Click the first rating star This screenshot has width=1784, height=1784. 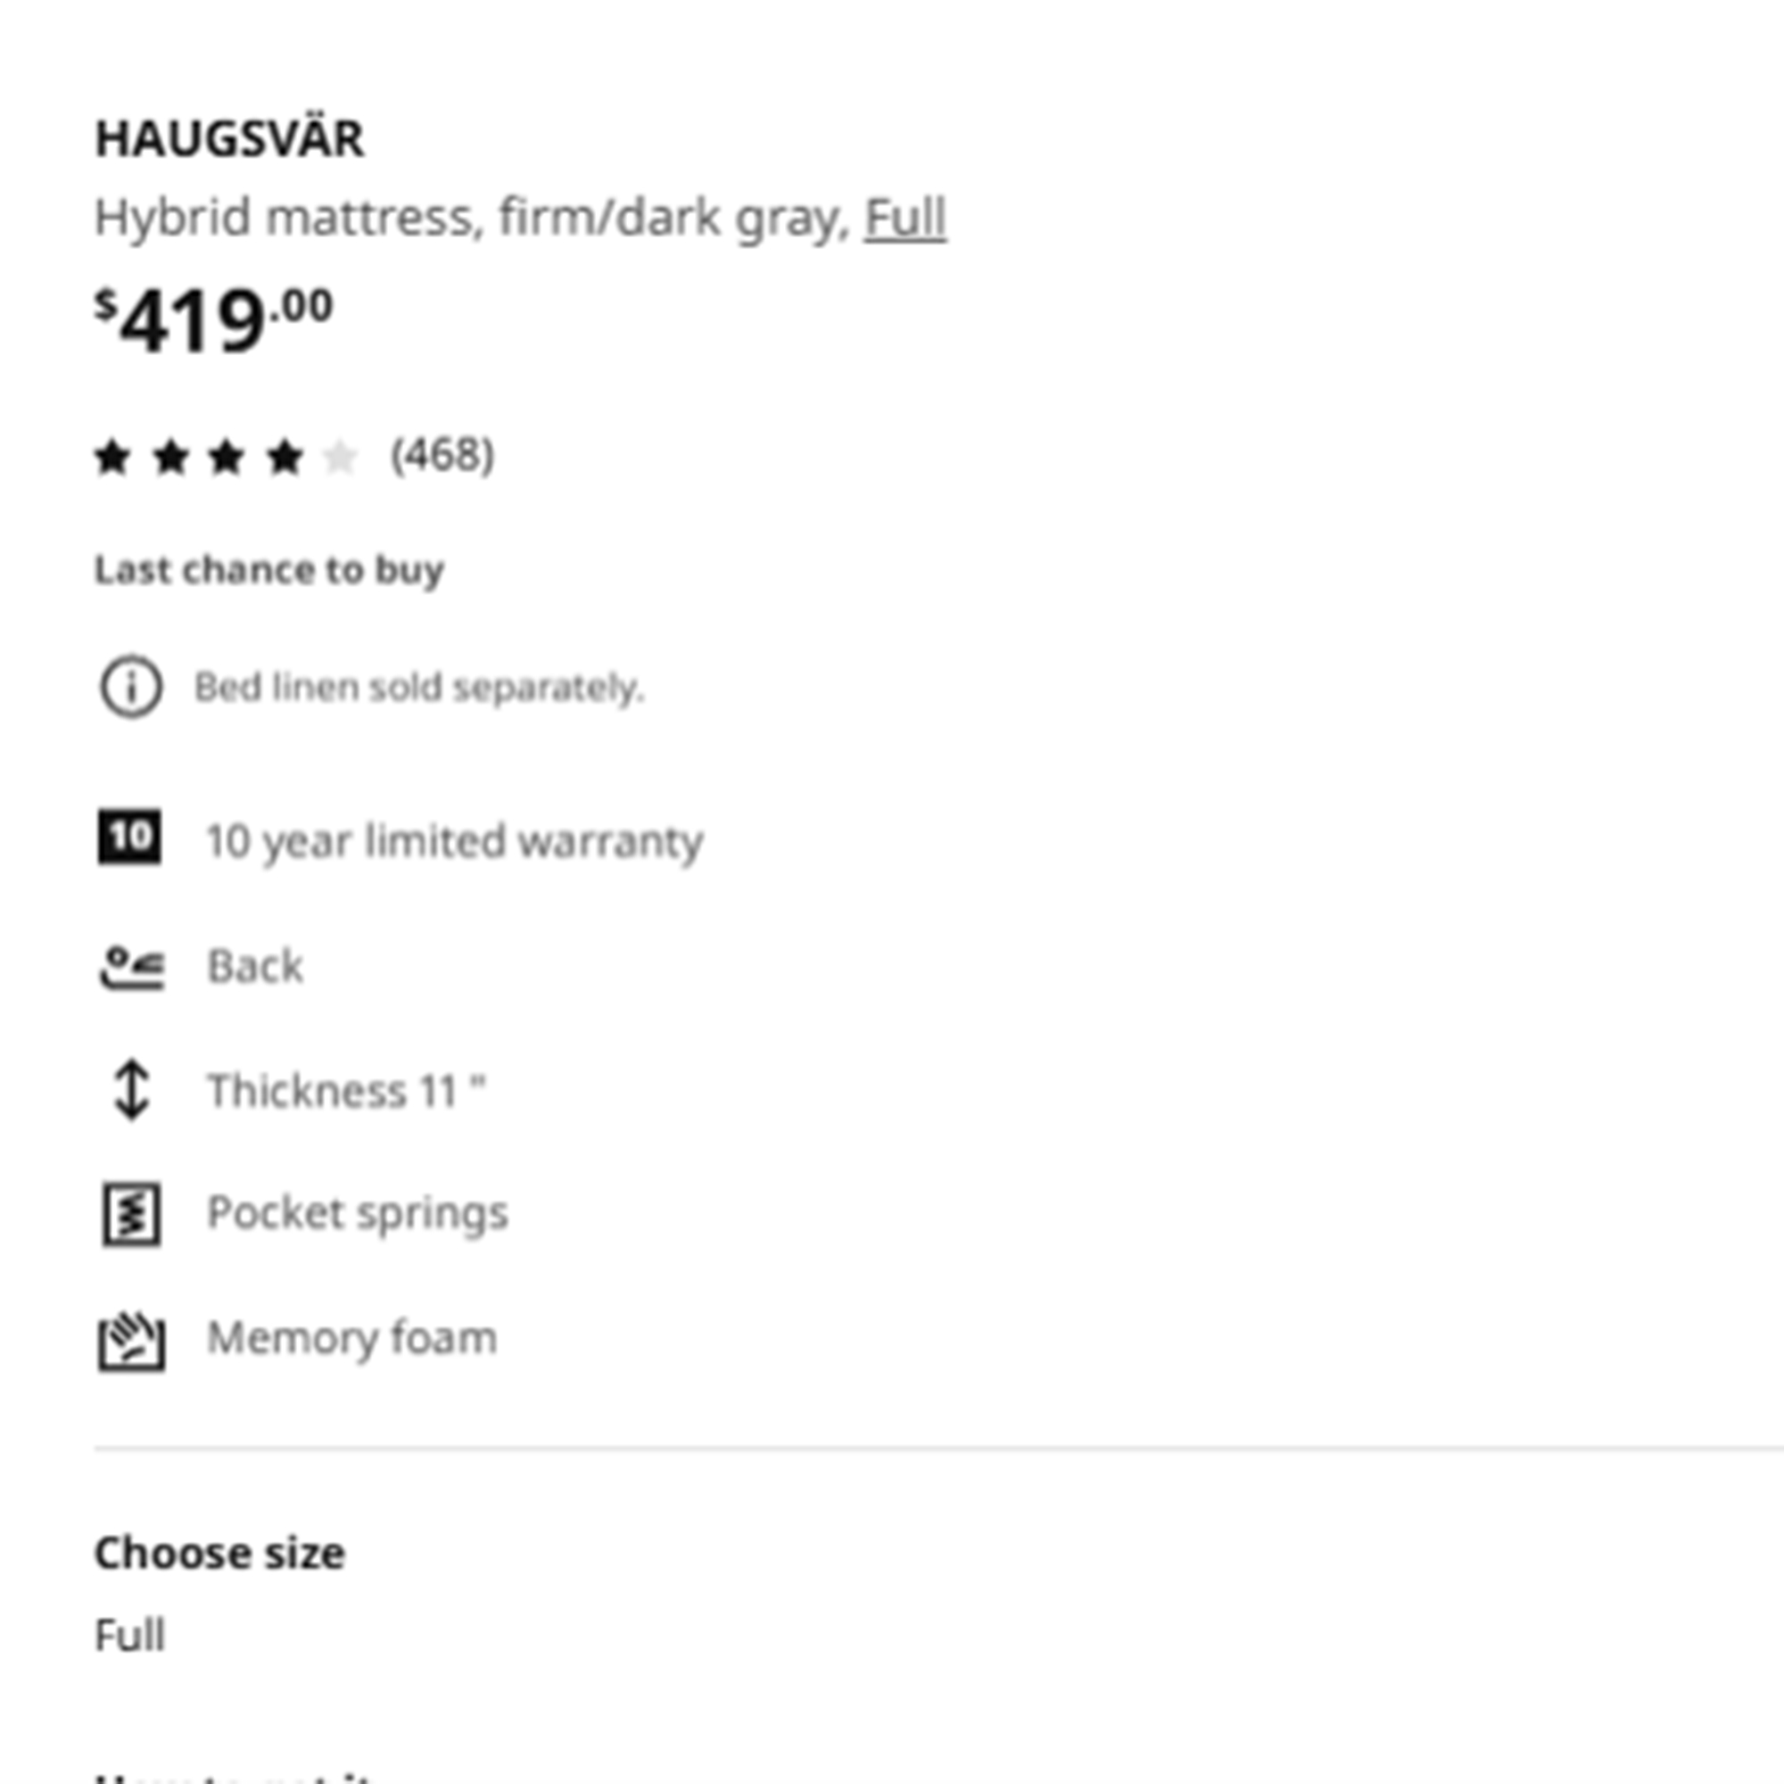coord(112,457)
